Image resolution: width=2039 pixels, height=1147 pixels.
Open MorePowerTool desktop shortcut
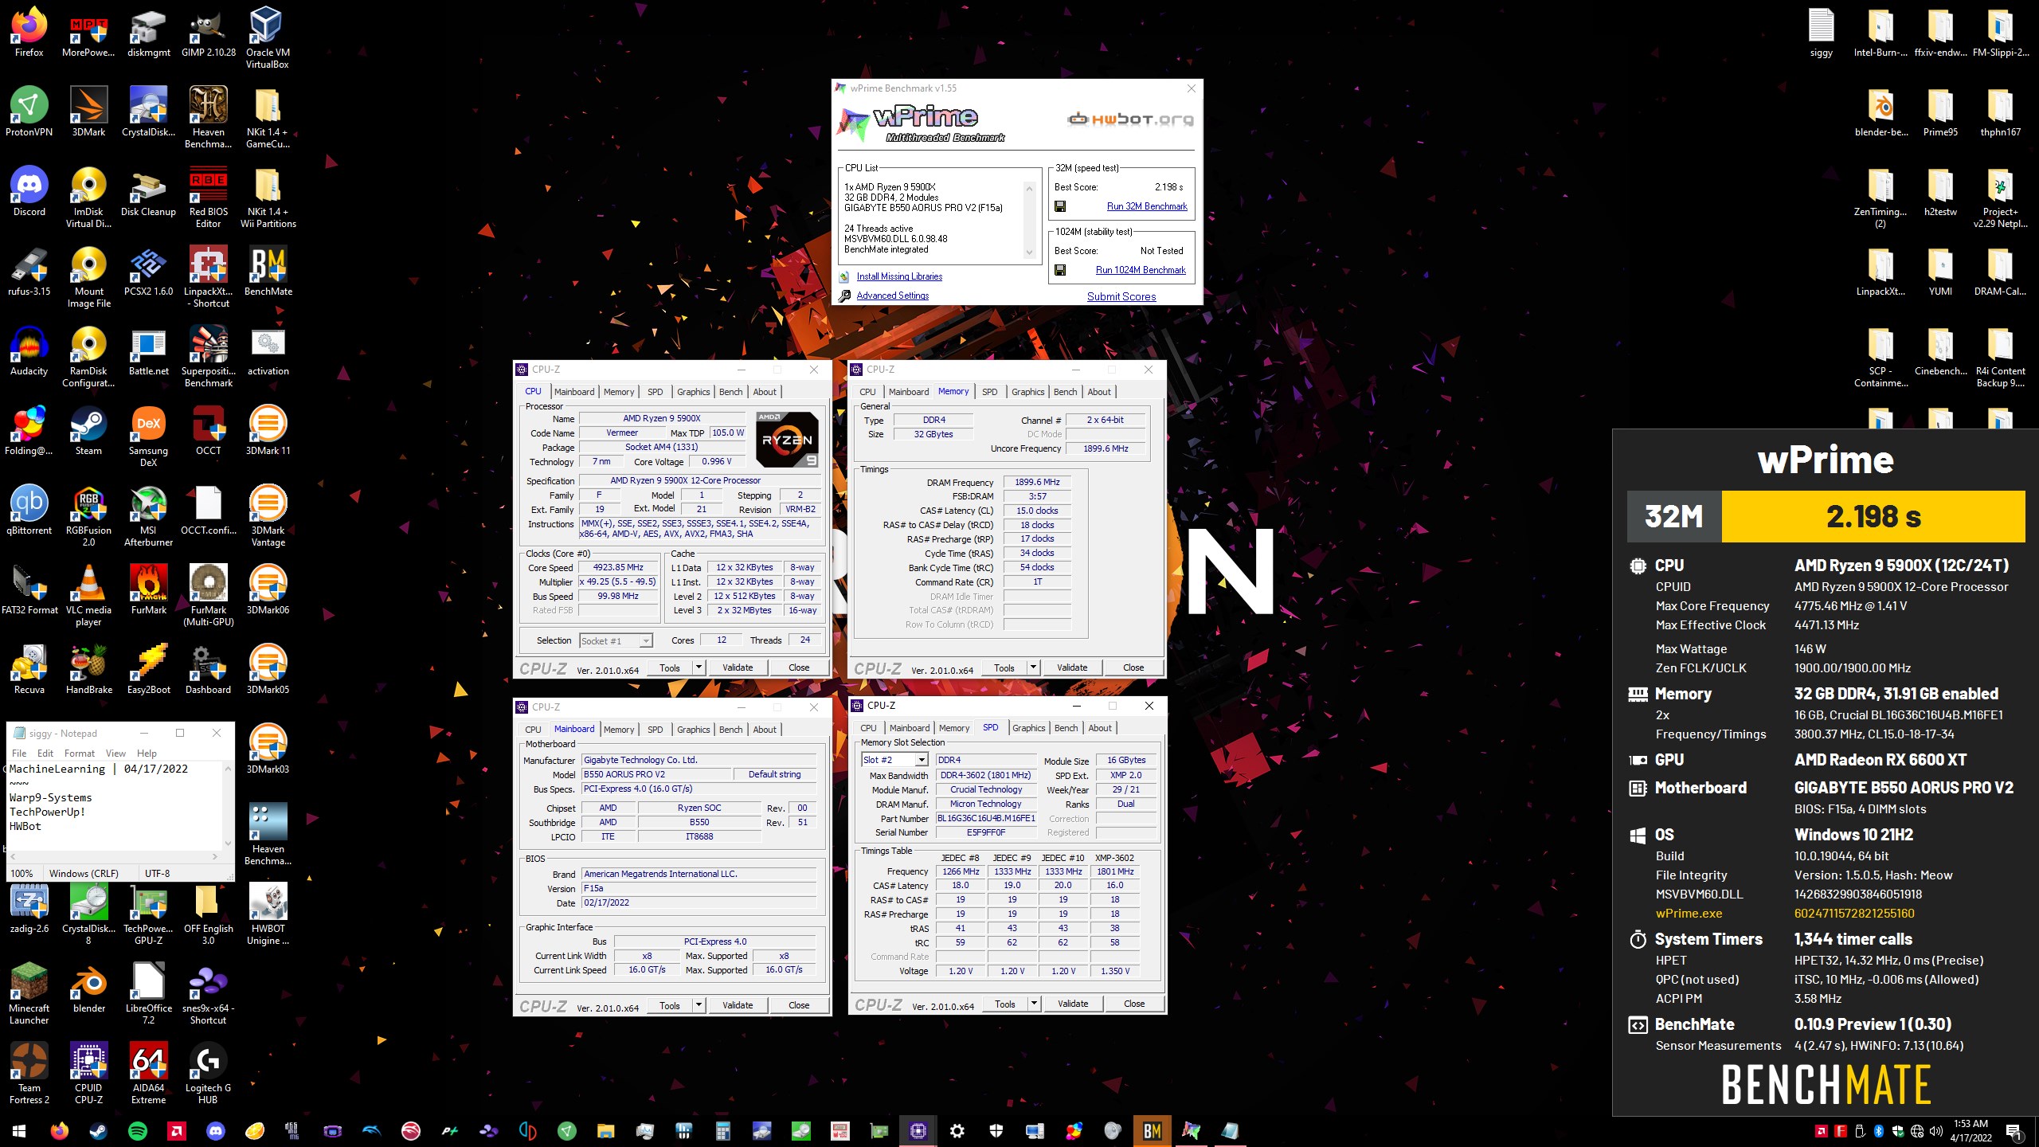(x=88, y=33)
